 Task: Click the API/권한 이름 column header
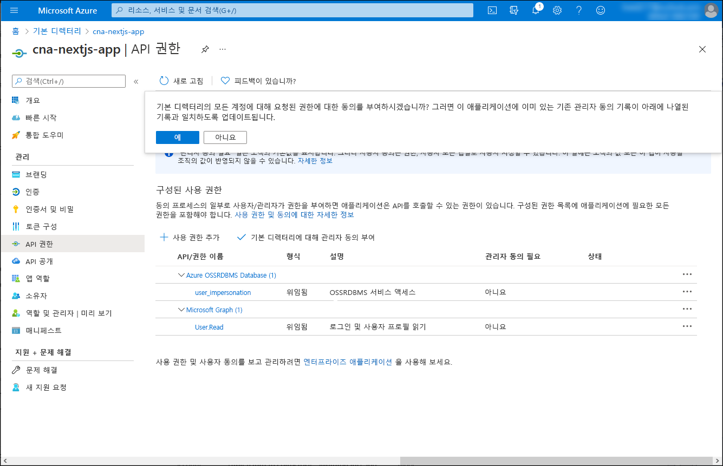200,257
